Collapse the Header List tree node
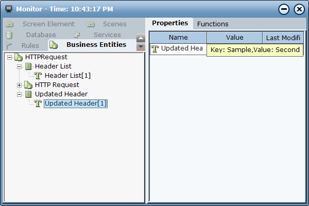The height and width of the screenshot is (206, 309). coord(20,66)
